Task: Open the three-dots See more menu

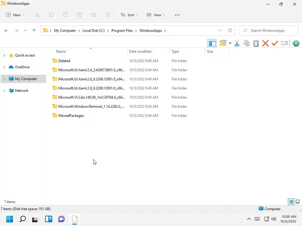Action: 177,15
